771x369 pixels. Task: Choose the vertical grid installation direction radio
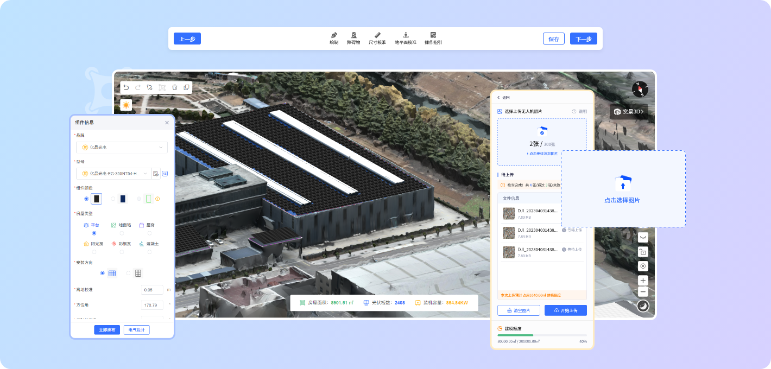[x=129, y=273]
